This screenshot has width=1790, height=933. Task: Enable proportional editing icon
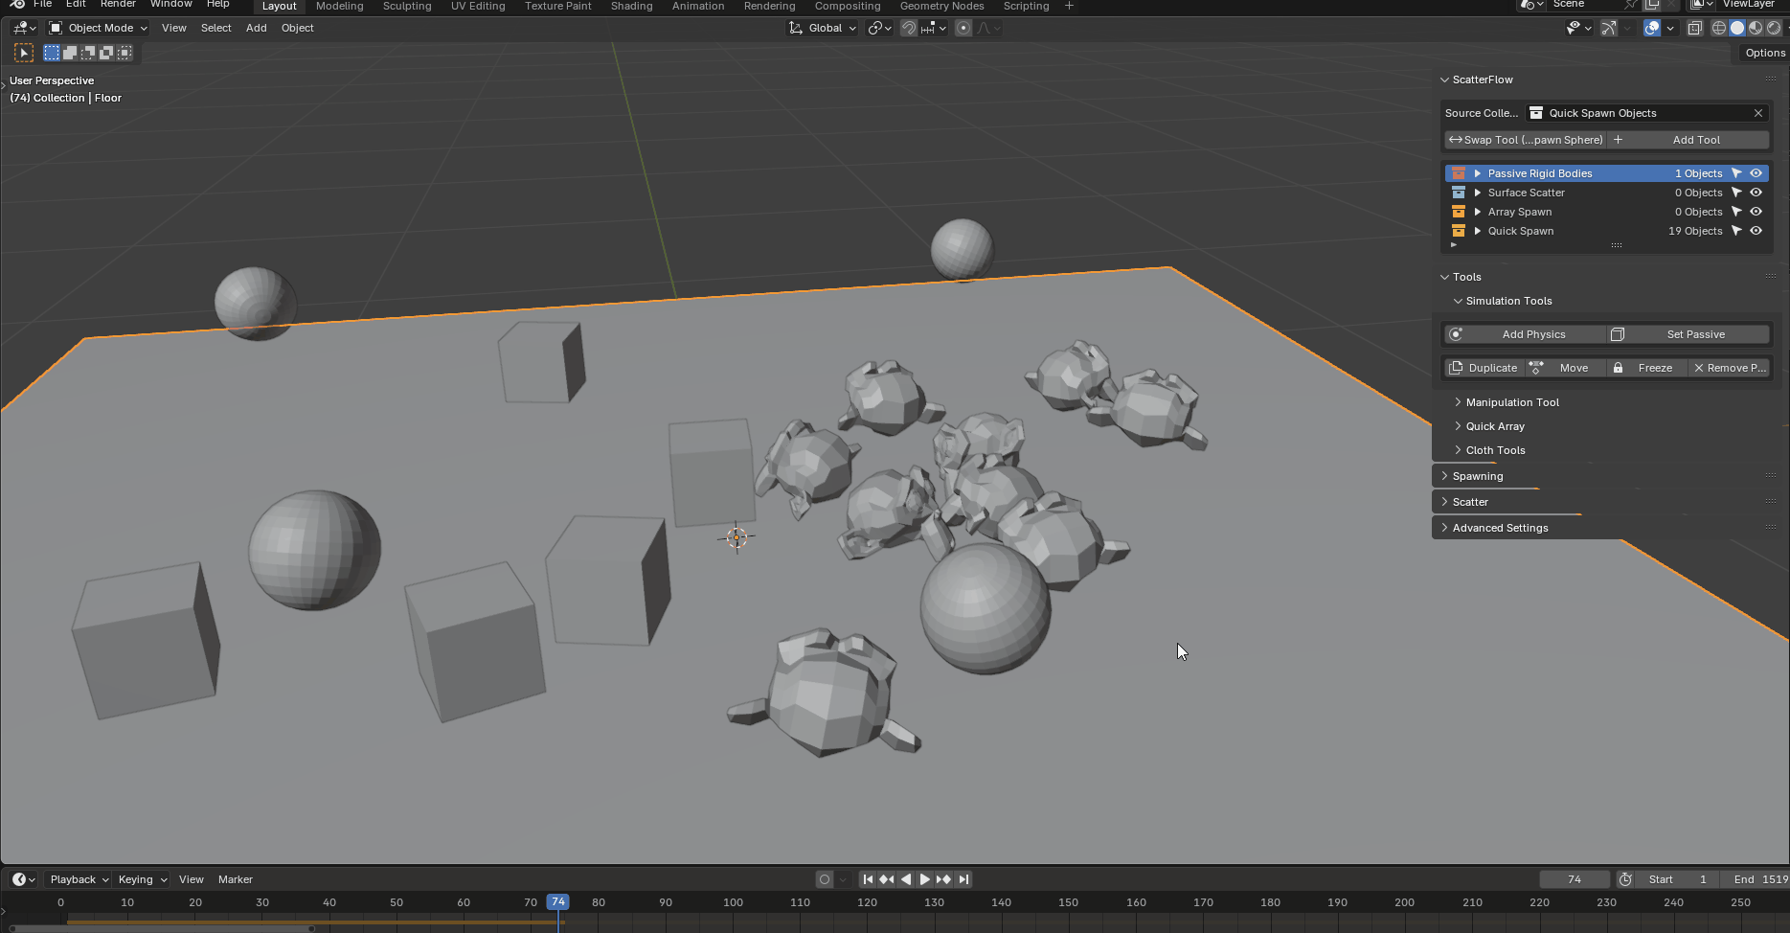(x=963, y=28)
